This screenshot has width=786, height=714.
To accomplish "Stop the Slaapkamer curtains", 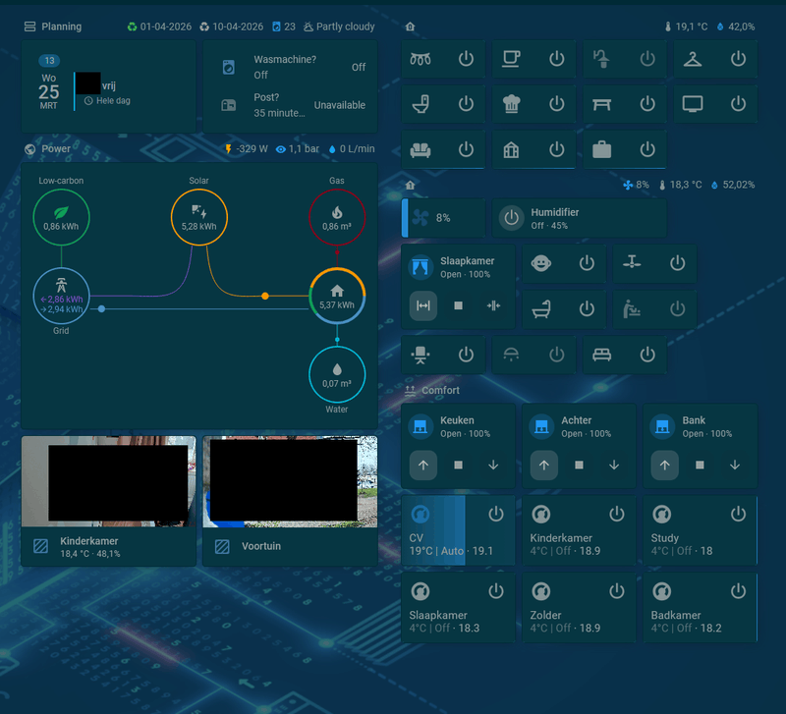I will pyautogui.click(x=458, y=305).
